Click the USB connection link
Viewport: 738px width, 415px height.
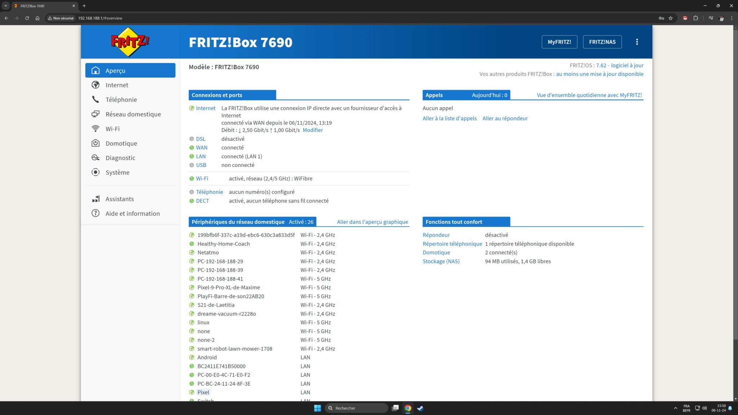point(201,165)
